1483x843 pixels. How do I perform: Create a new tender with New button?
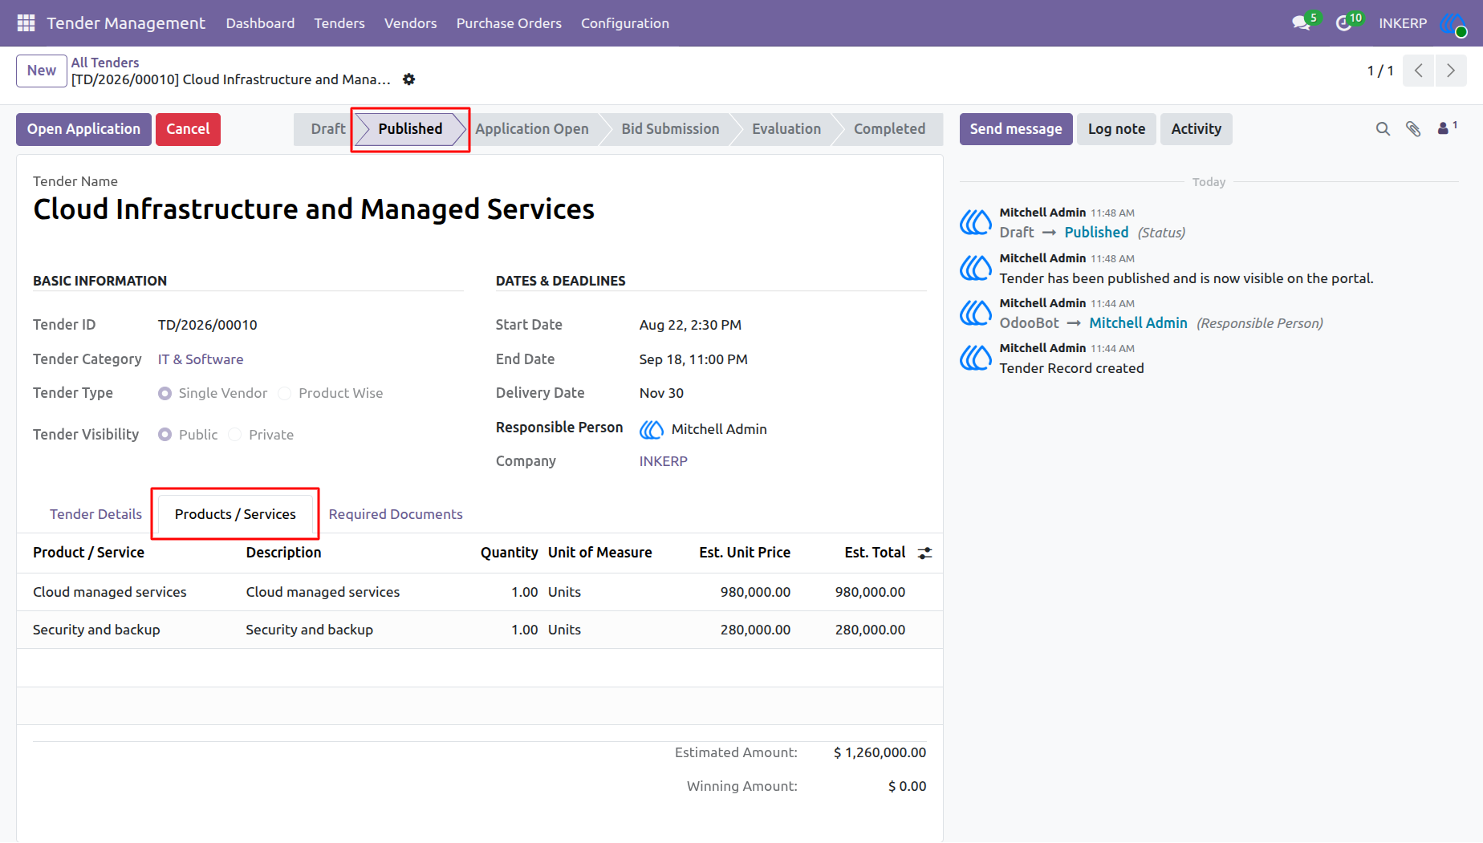point(42,71)
